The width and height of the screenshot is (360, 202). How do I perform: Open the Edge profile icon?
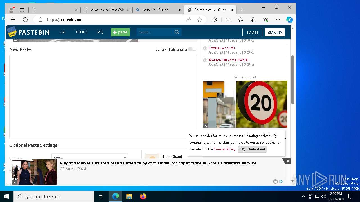coord(11,10)
